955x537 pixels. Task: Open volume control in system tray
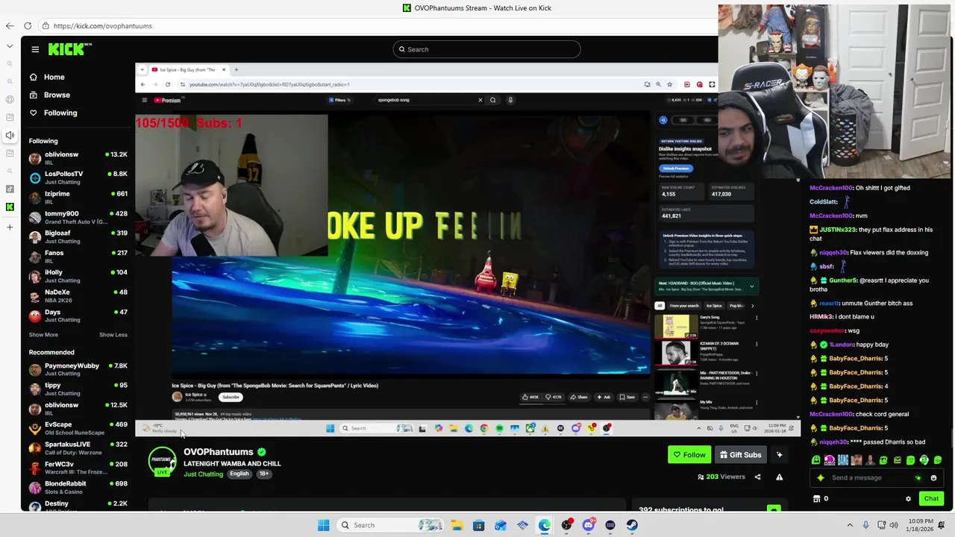point(894,525)
